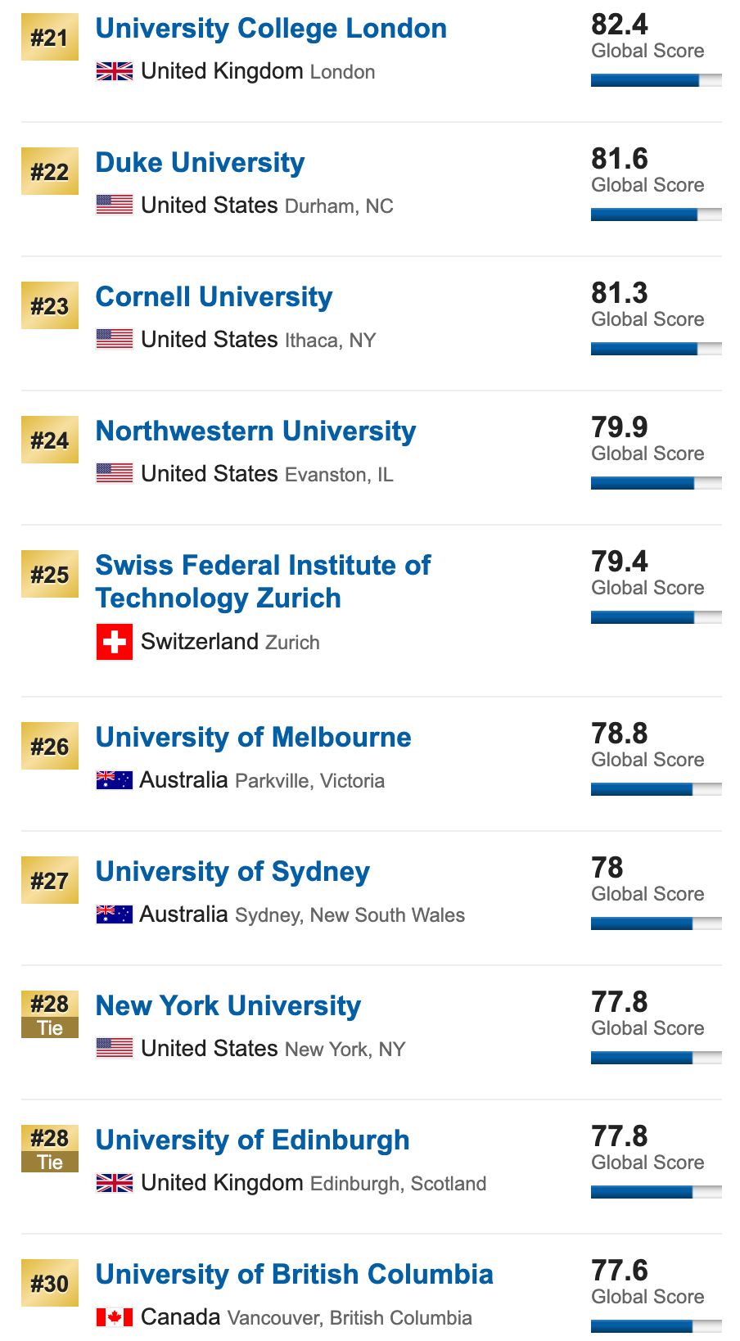The width and height of the screenshot is (740, 1341).
Task: Open Swiss Federal Institute of Technology Zurich
Action: tap(263, 581)
